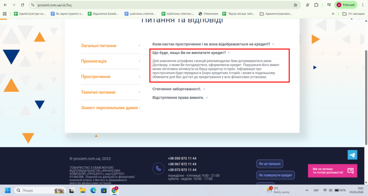Open the leaf extension icon in toolbar
368x196 pixels.
pyautogui.click(x=308, y=5)
